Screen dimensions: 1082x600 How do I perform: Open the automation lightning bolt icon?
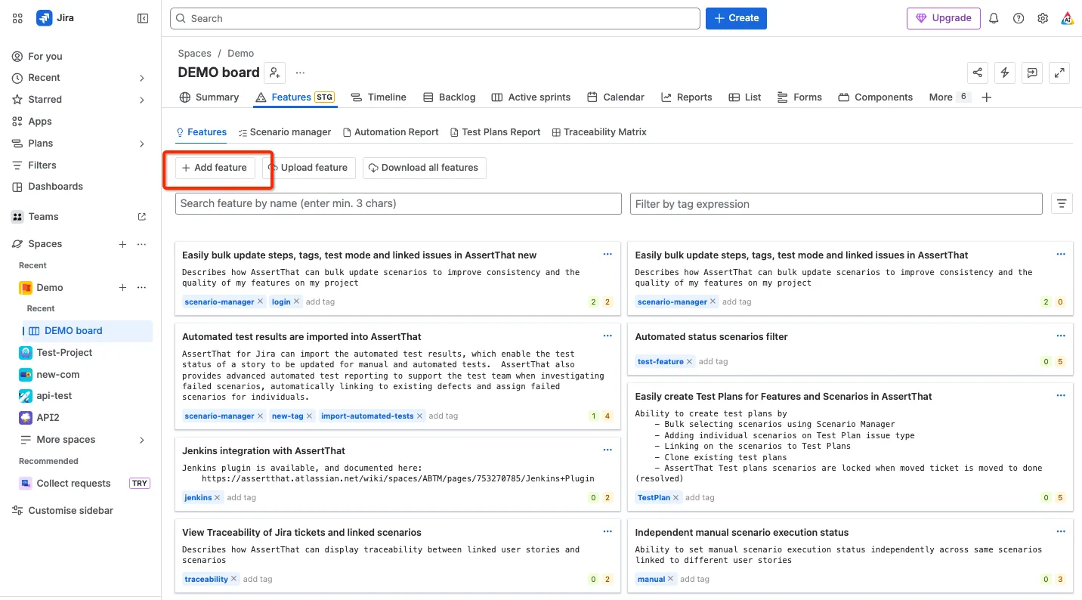(x=1005, y=73)
